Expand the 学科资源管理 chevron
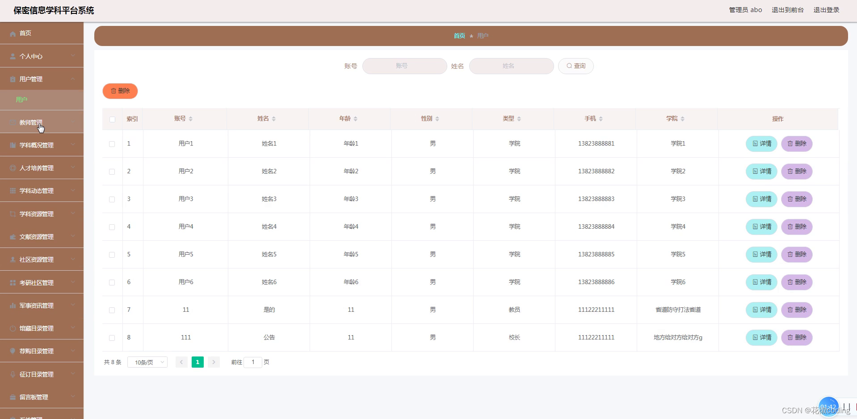Screen dimensions: 857x419 click(73, 214)
